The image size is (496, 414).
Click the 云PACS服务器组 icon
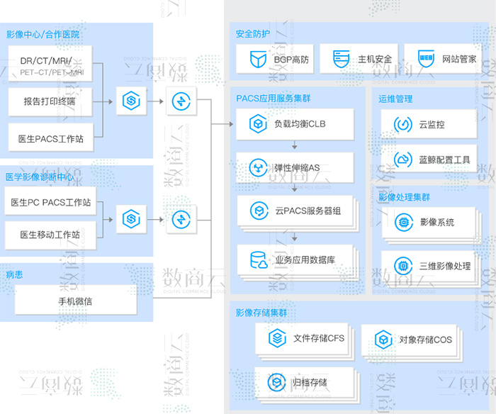(x=259, y=211)
